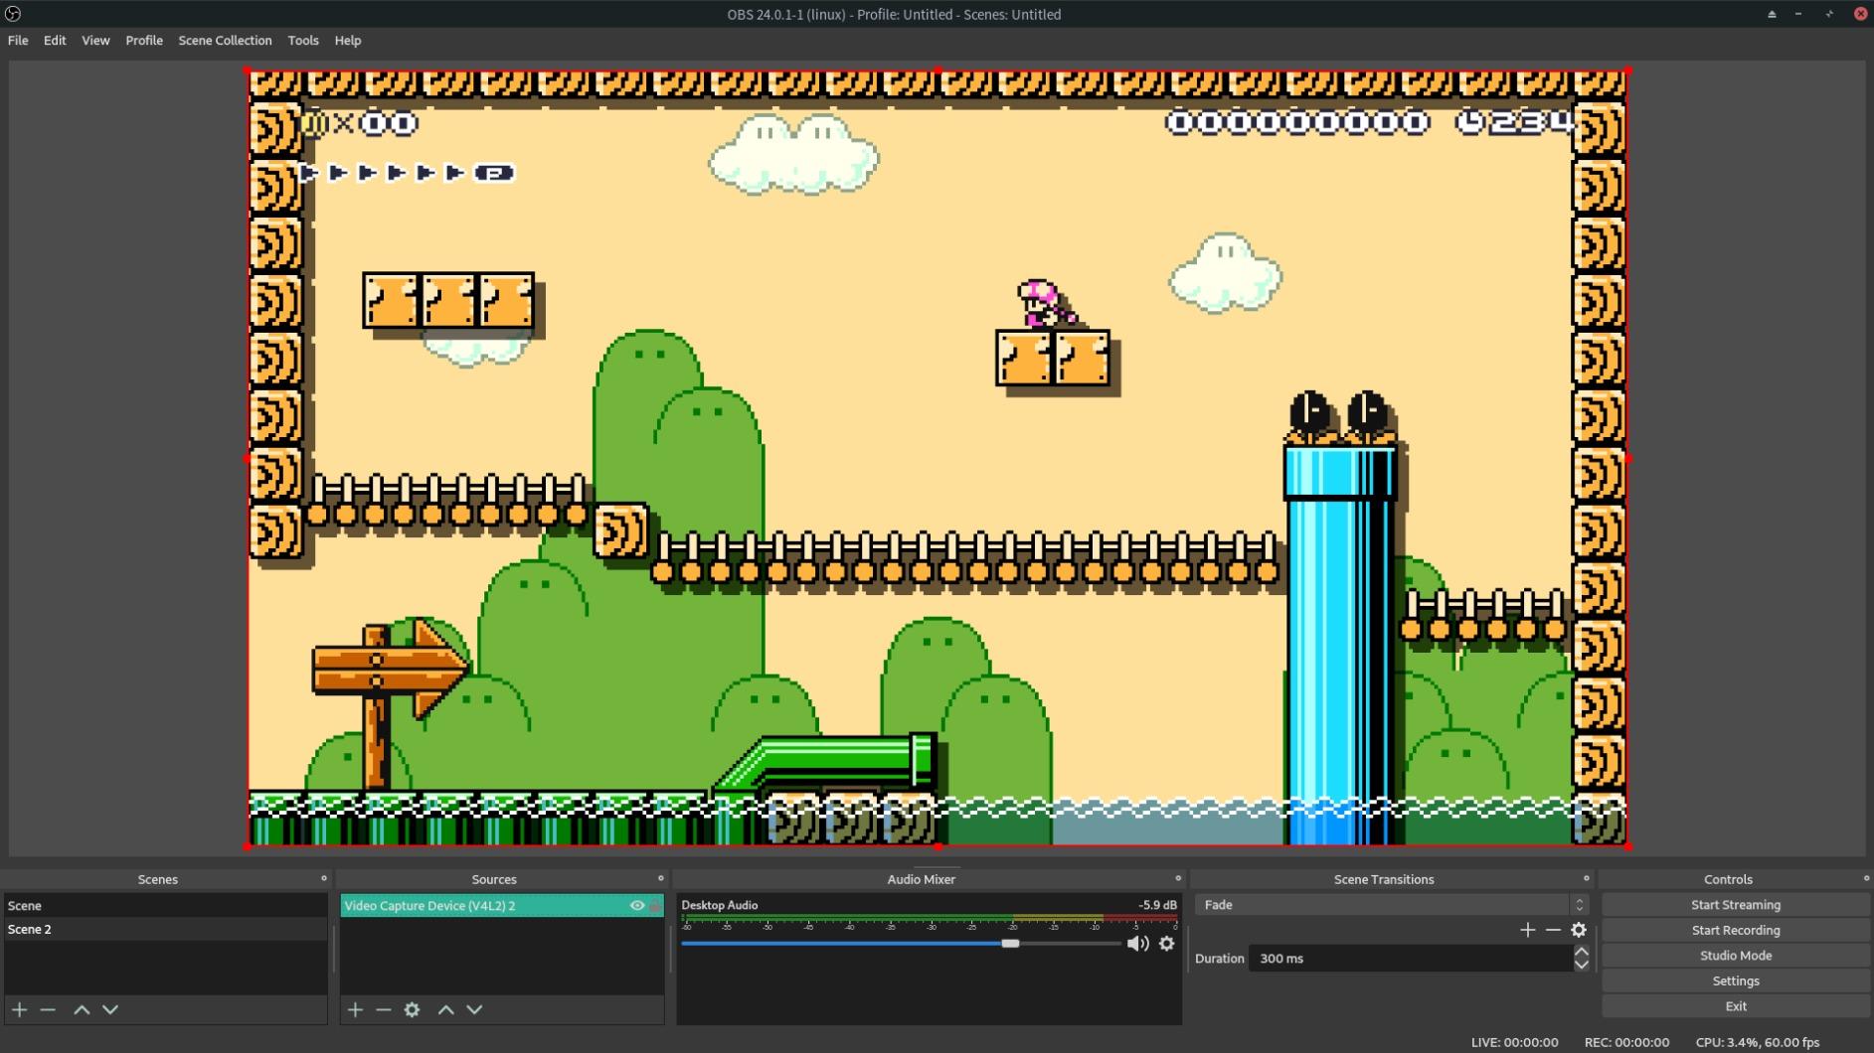This screenshot has height=1053, width=1874.
Task: Move scene down in Scenes list
Action: point(110,1009)
